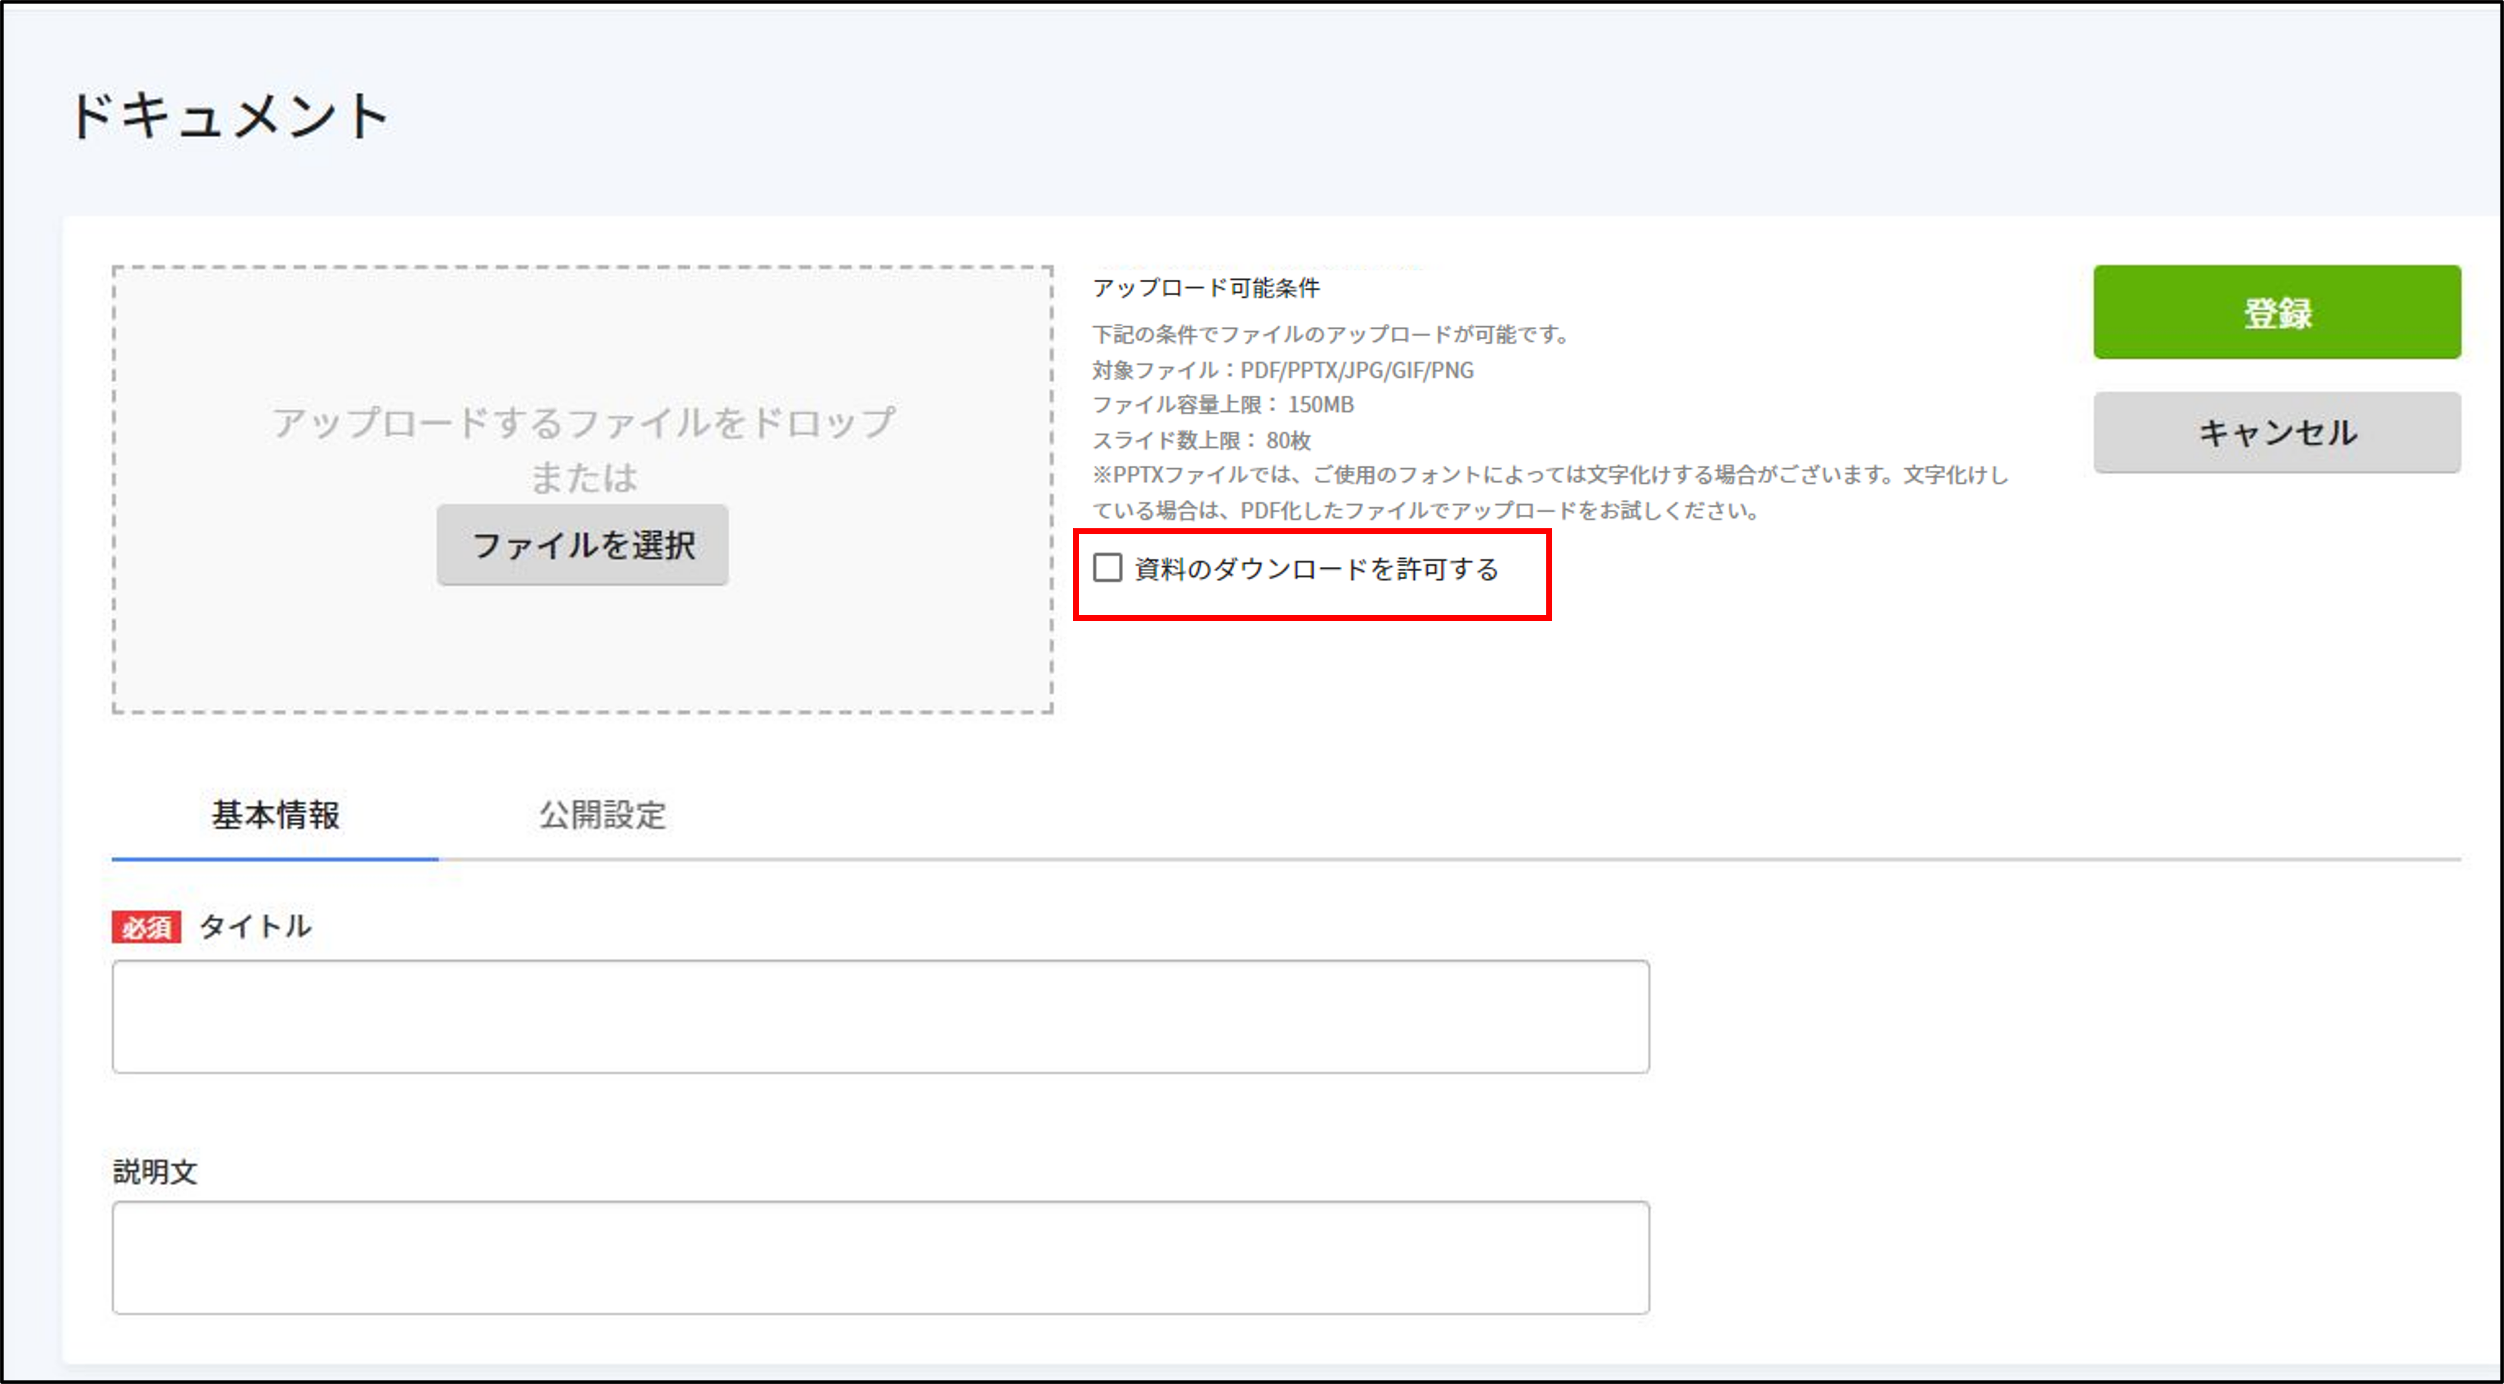Click the タイトル field label
The width and height of the screenshot is (2504, 1384).
coord(256,926)
